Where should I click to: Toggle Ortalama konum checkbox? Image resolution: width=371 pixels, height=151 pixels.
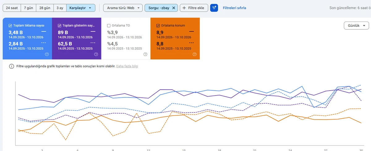[x=158, y=25]
